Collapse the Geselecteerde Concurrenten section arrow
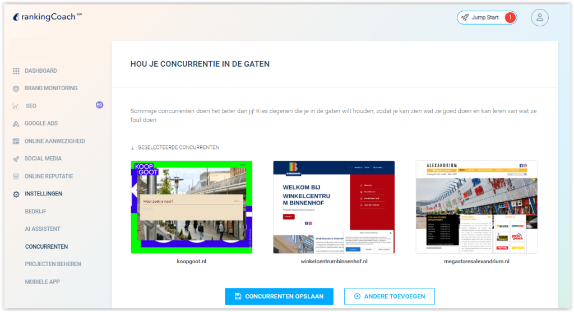 tap(132, 148)
